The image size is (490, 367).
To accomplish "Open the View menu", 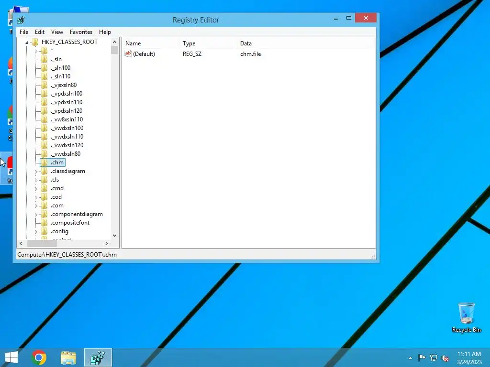I will [x=57, y=32].
